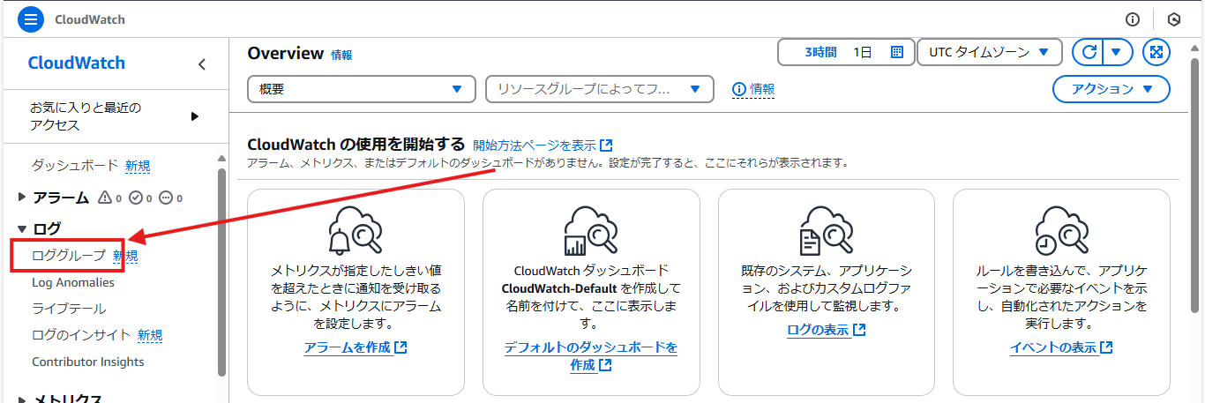Screen dimensions: 1205x403
Task: Open Contributor Insights in the sidebar
Action: [88, 362]
